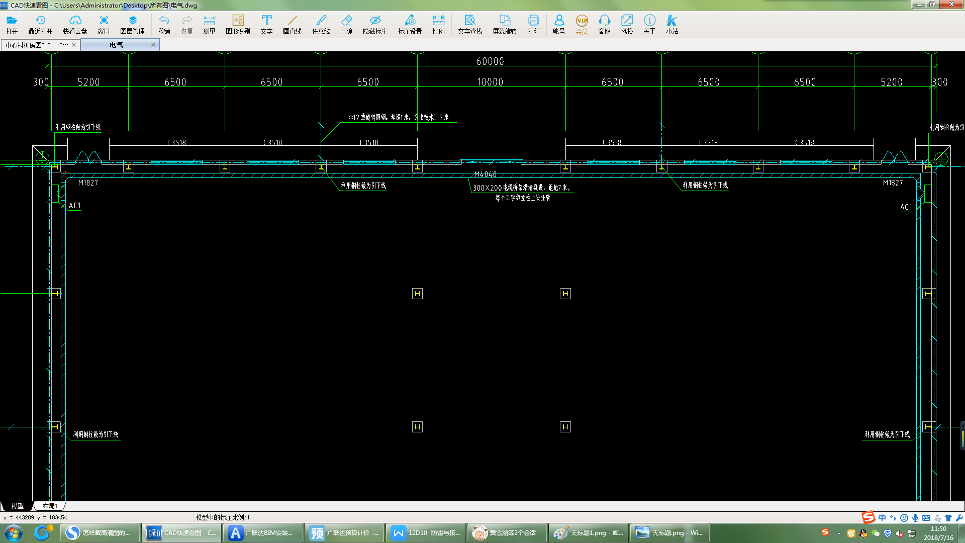Screen dimensions: 965x543
Task: Click the x y coordinate readout
Action: [35, 517]
